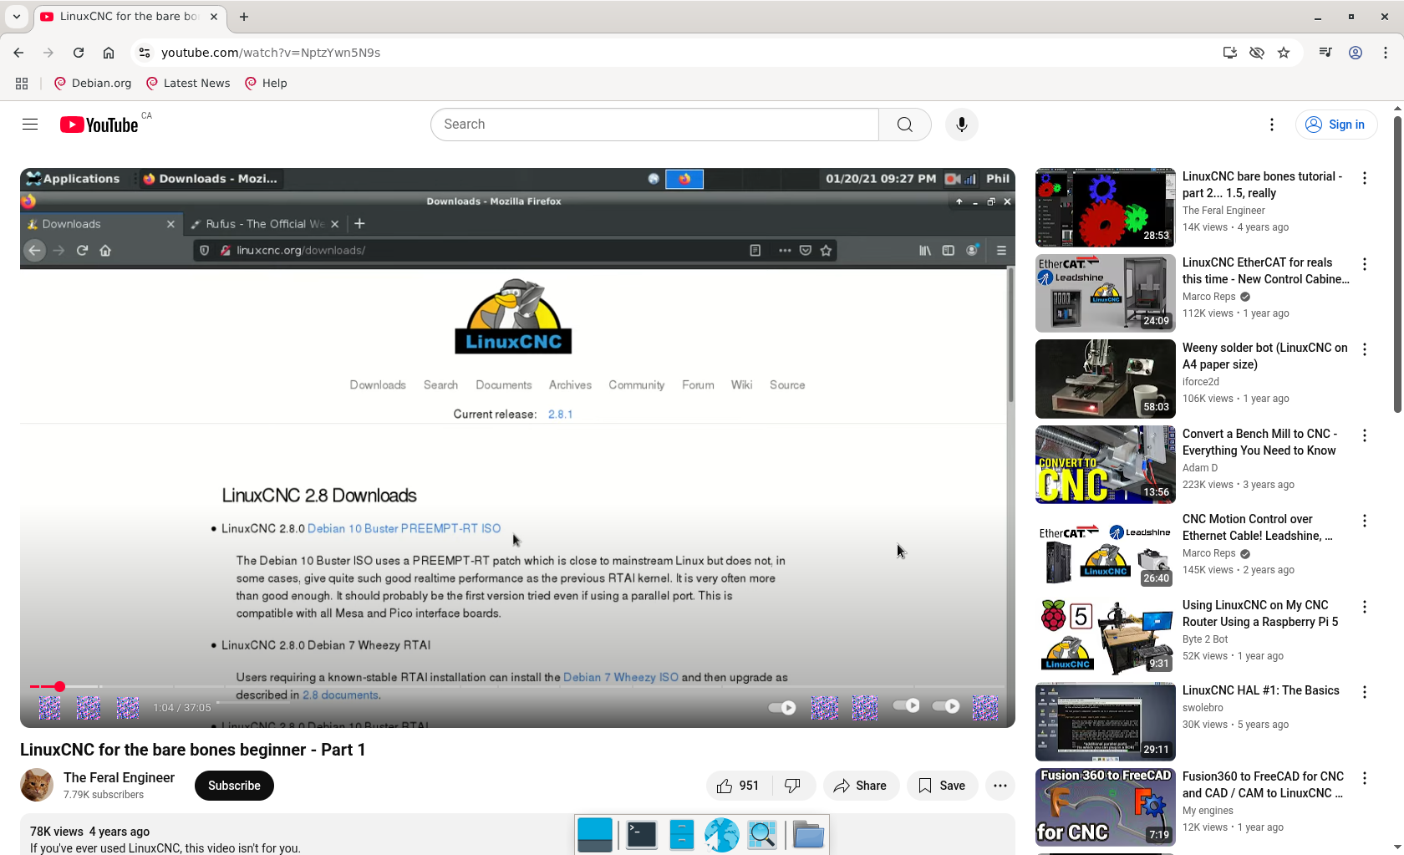
Task: Launch web browser globe dock icon
Action: tap(721, 835)
